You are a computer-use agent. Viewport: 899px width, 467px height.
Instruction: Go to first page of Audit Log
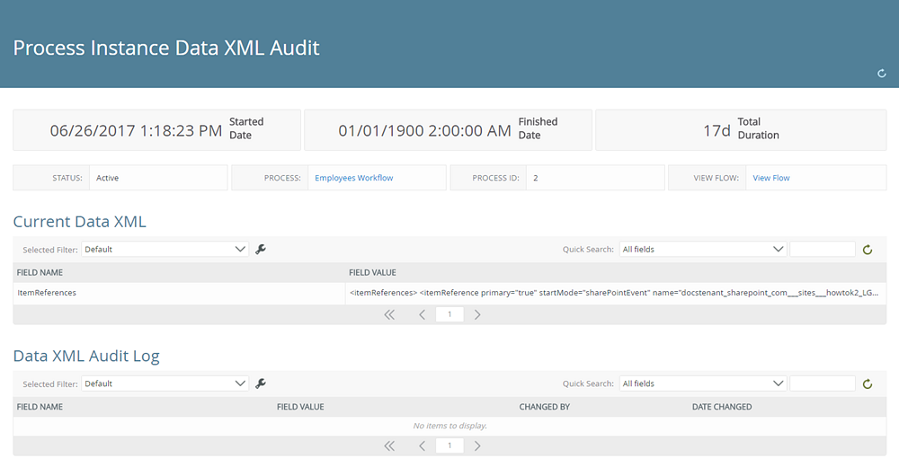(x=389, y=445)
